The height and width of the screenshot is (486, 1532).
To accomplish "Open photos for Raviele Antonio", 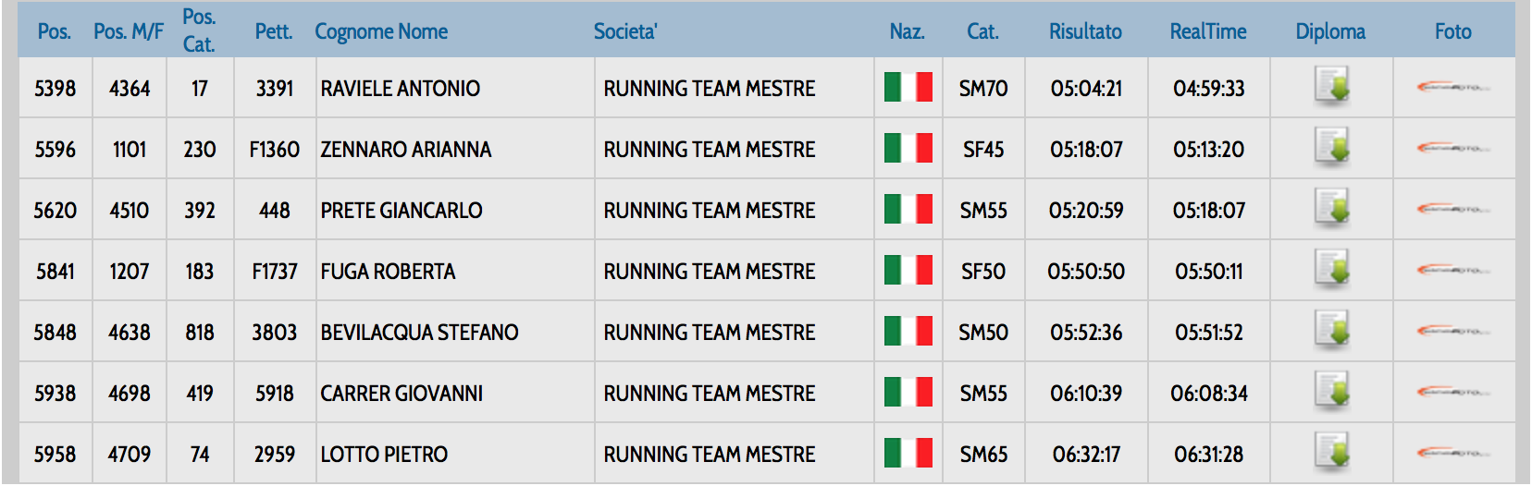I will coord(1452,88).
